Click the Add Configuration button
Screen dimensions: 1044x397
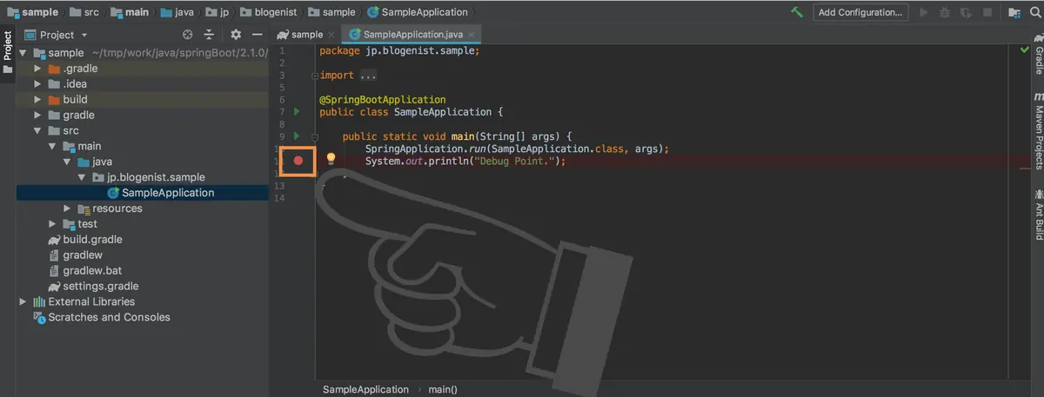coord(861,12)
